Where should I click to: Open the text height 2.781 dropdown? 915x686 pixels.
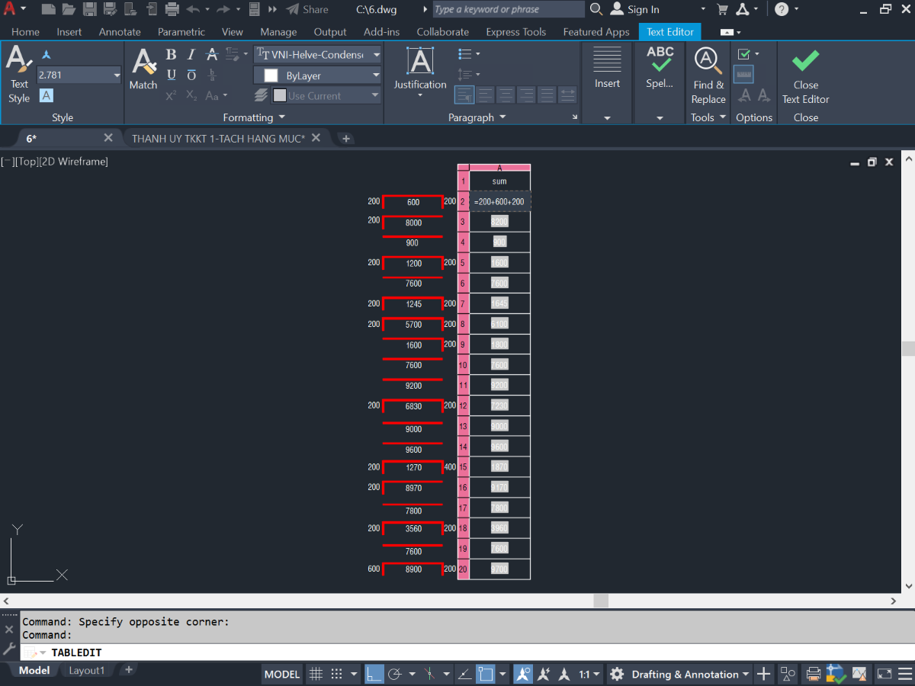[x=79, y=75]
